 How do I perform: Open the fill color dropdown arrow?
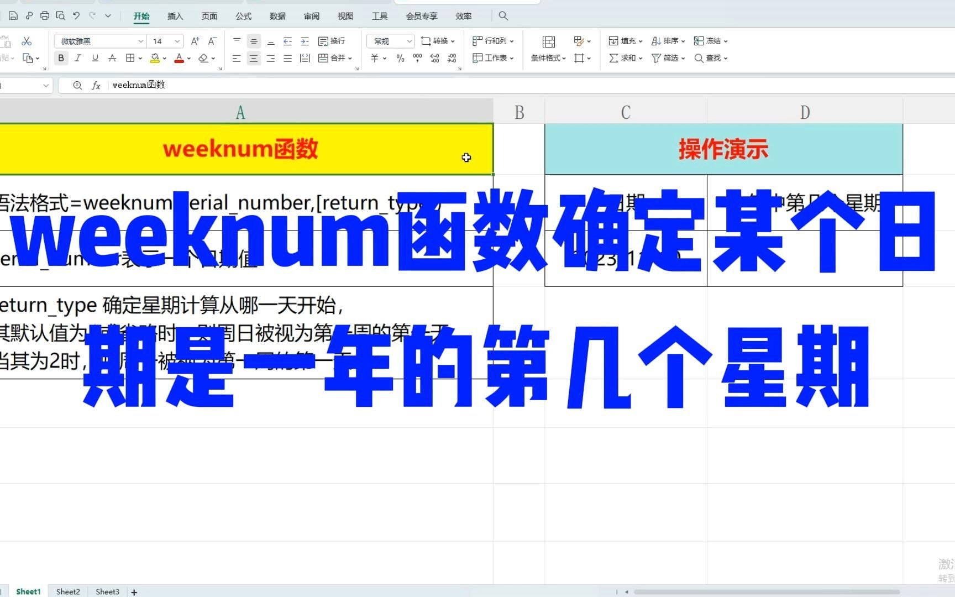pos(165,59)
